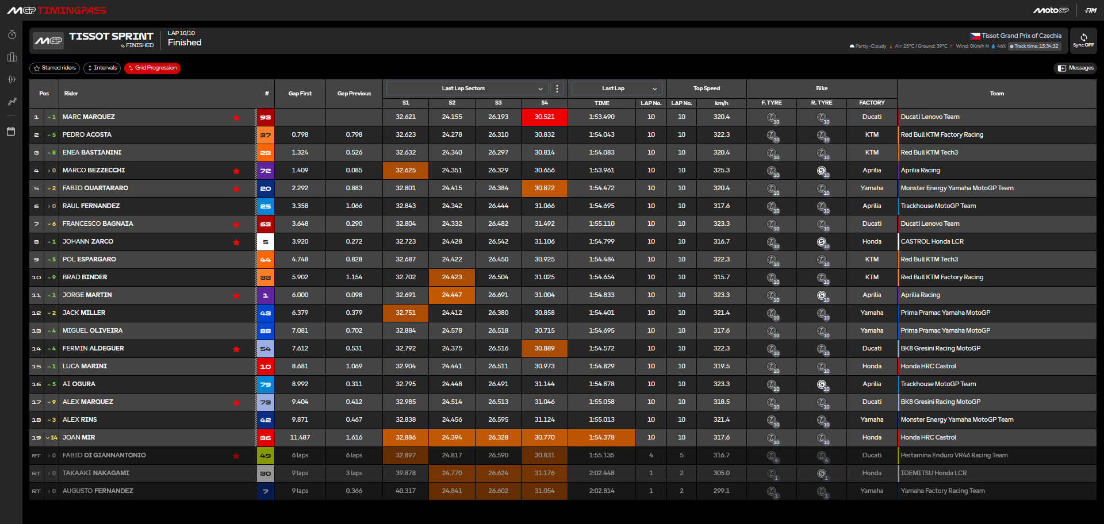This screenshot has width=1104, height=524.
Task: Click Bezzecchi's soft rear tyre icon
Action: click(x=822, y=171)
